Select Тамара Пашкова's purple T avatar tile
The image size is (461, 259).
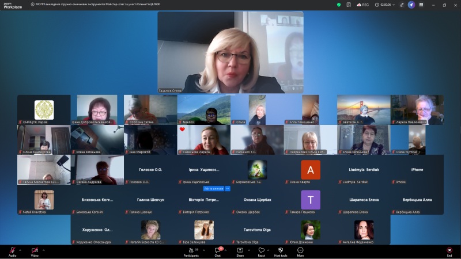click(311, 200)
